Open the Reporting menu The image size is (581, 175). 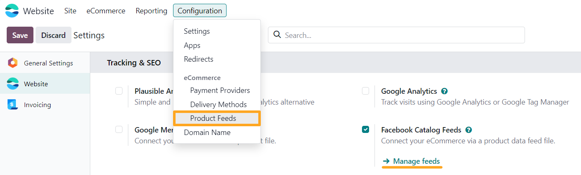click(x=151, y=11)
